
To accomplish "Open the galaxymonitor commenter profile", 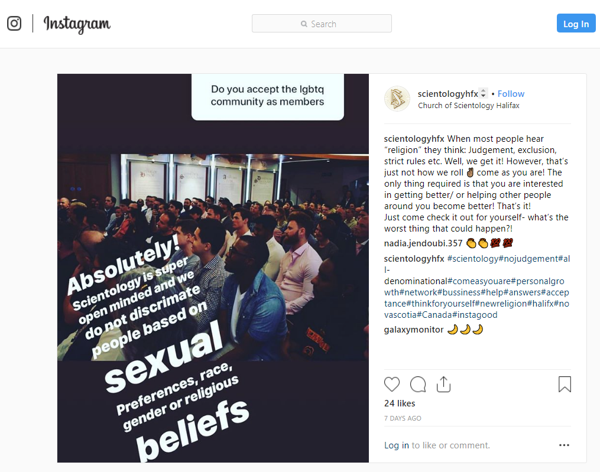I will (x=414, y=330).
